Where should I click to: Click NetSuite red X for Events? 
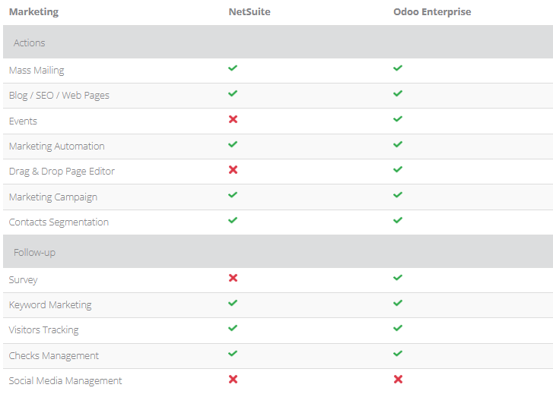coord(233,119)
